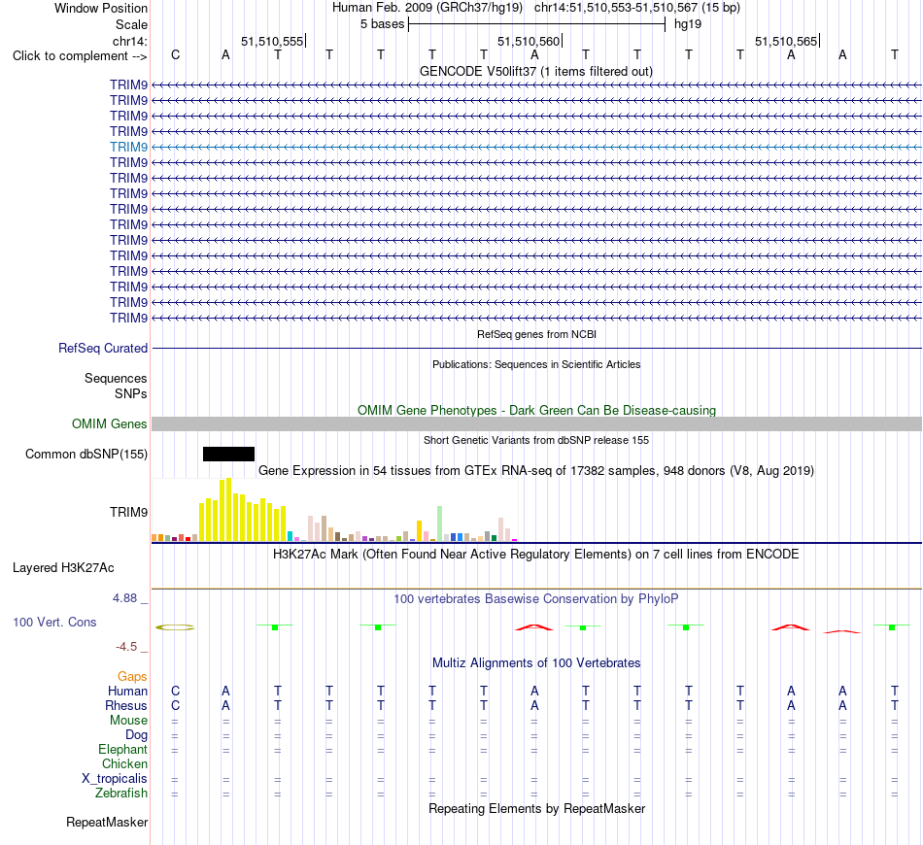Click the PhyloP upper range value '4.88'
Image resolution: width=923 pixels, height=845 pixels.
click(124, 598)
